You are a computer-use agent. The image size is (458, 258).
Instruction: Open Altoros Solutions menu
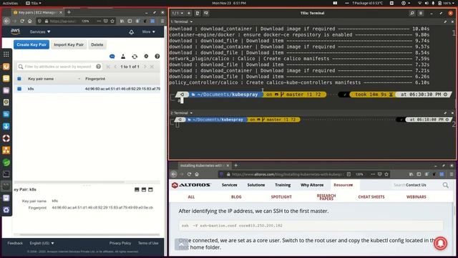click(256, 185)
